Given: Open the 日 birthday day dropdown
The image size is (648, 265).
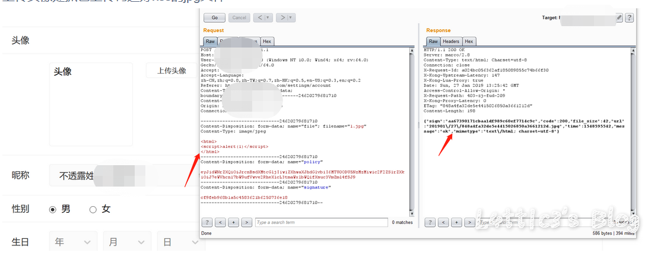Looking at the screenshot, I should (181, 242).
